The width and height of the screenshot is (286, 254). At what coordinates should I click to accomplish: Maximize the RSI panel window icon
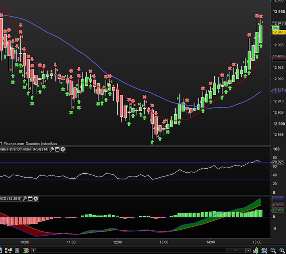point(57,150)
